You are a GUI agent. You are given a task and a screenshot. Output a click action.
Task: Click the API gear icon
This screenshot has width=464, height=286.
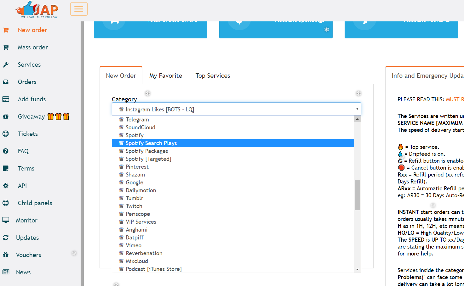click(6, 186)
